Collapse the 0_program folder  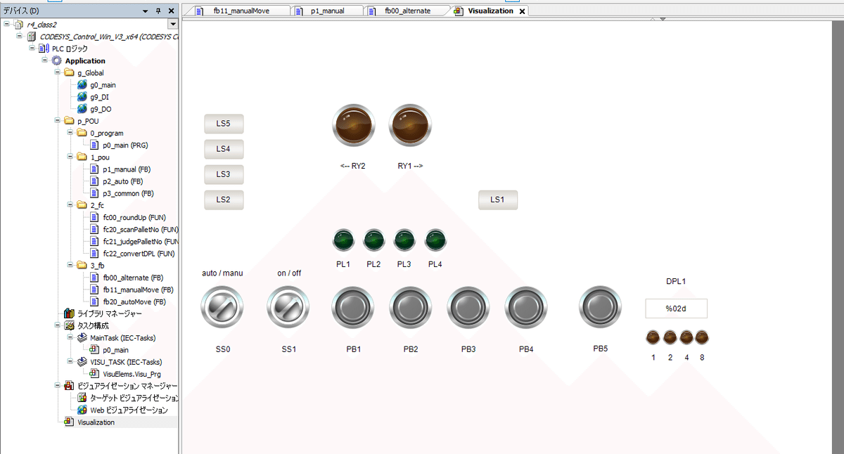click(x=70, y=133)
